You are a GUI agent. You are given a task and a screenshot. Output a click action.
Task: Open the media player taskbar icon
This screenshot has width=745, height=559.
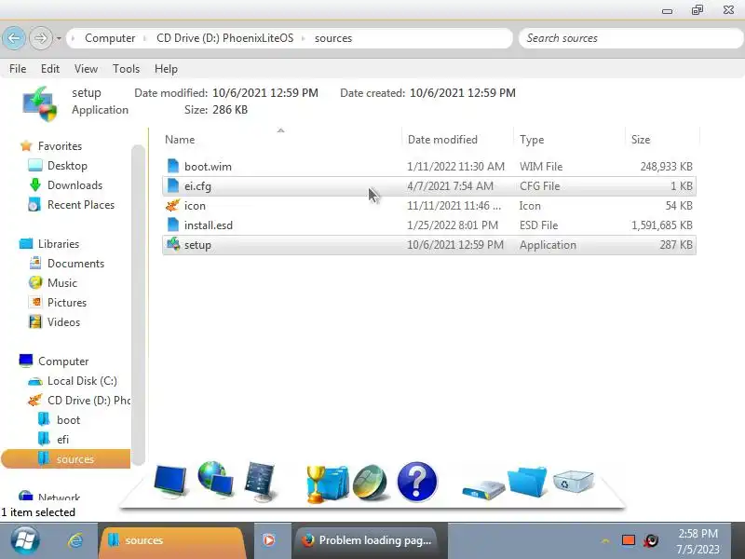[269, 540]
